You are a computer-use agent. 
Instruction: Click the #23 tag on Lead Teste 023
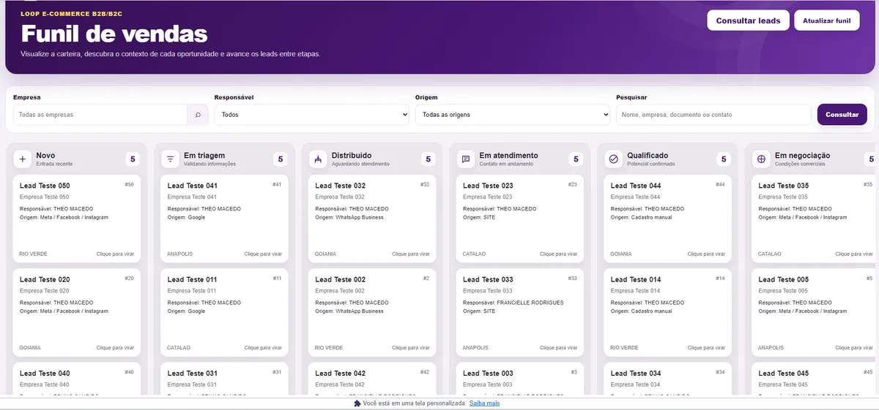coord(573,185)
